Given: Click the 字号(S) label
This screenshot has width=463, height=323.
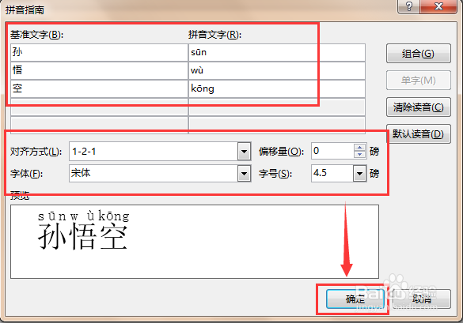Looking at the screenshot, I should point(275,174).
